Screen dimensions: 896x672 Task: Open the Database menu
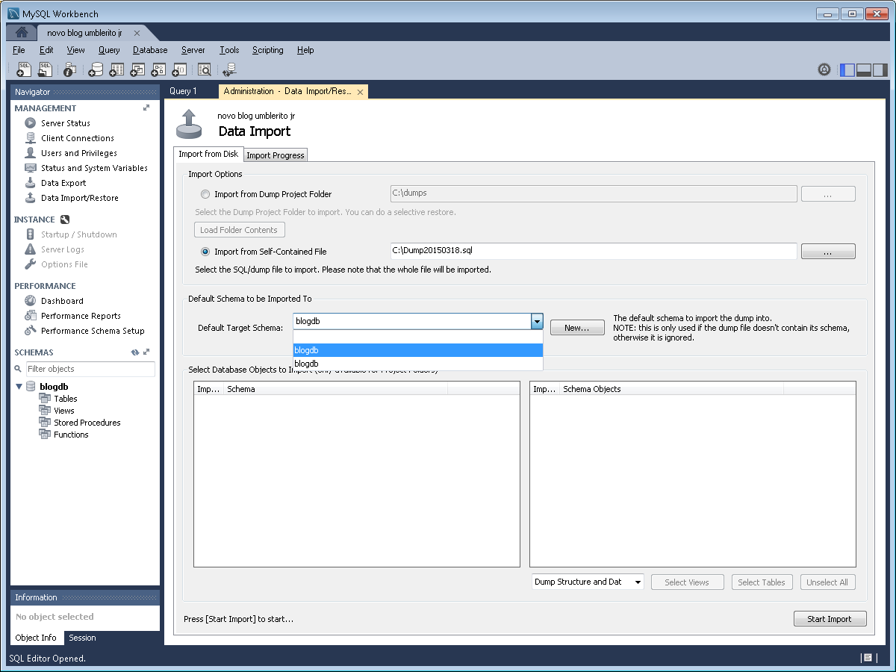[149, 50]
